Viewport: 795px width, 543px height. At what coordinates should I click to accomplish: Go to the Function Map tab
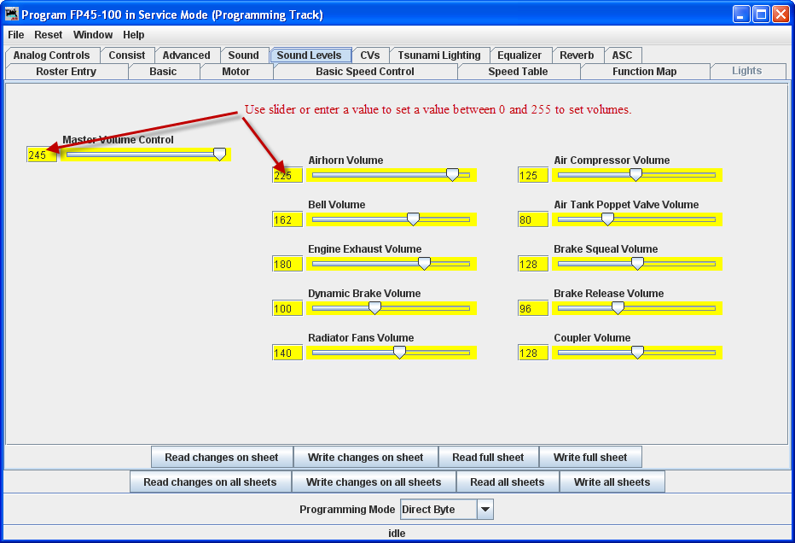point(644,72)
